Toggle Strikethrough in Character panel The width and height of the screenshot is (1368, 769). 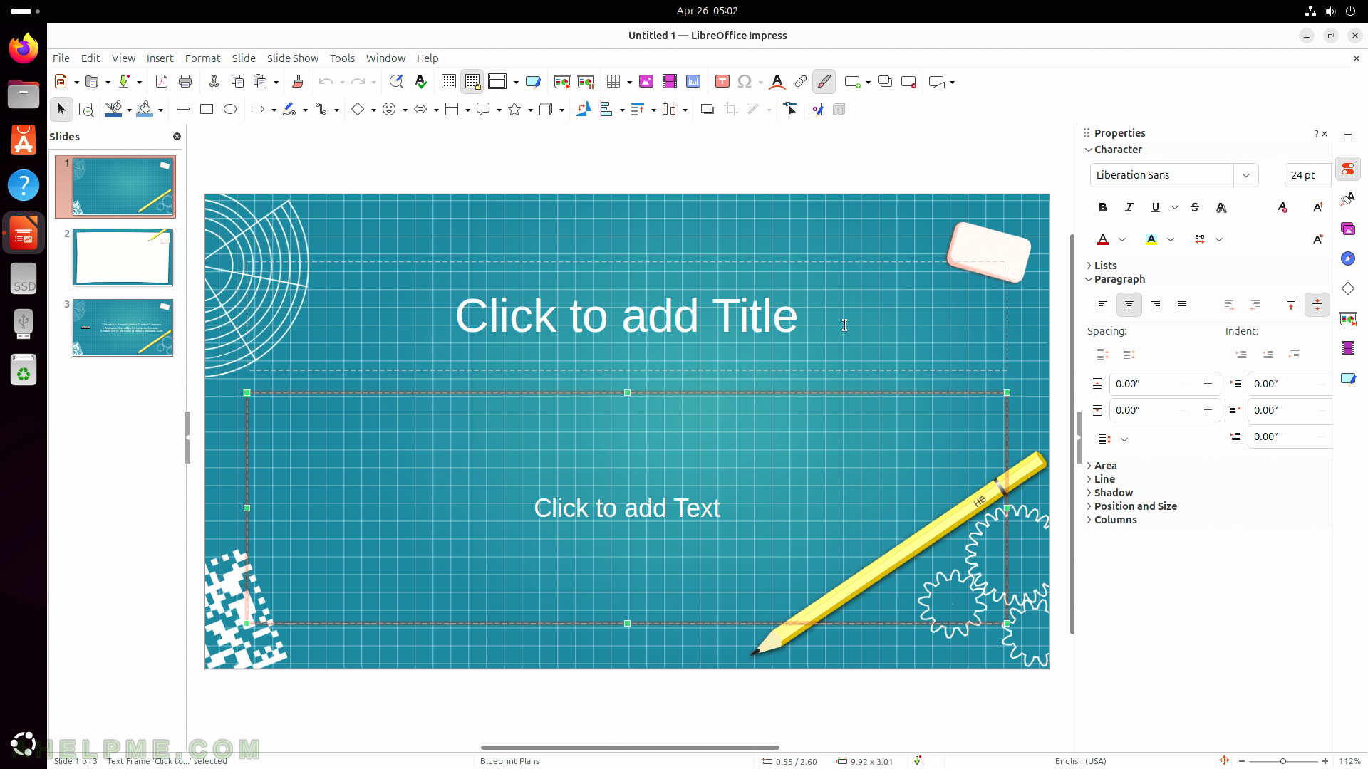[1195, 207]
